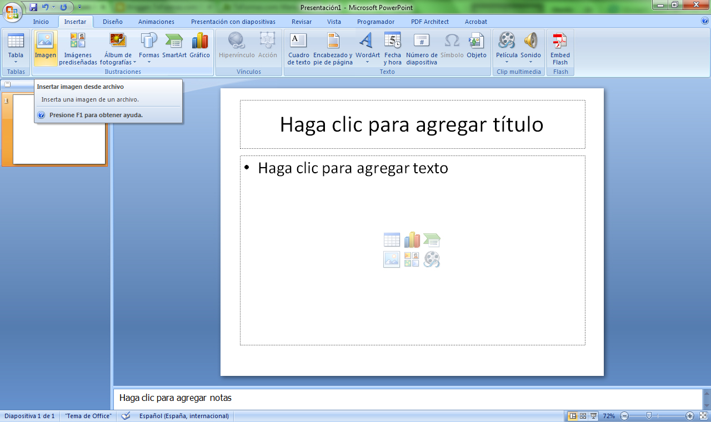Switch to the Animaciones tab
This screenshot has width=711, height=422.
[156, 22]
